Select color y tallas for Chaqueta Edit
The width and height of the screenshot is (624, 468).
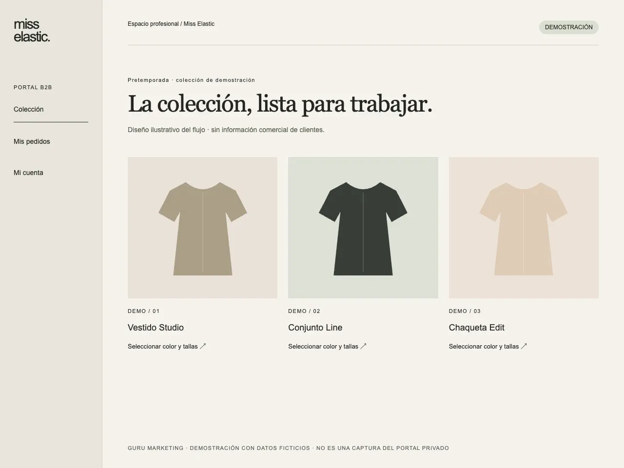point(488,347)
